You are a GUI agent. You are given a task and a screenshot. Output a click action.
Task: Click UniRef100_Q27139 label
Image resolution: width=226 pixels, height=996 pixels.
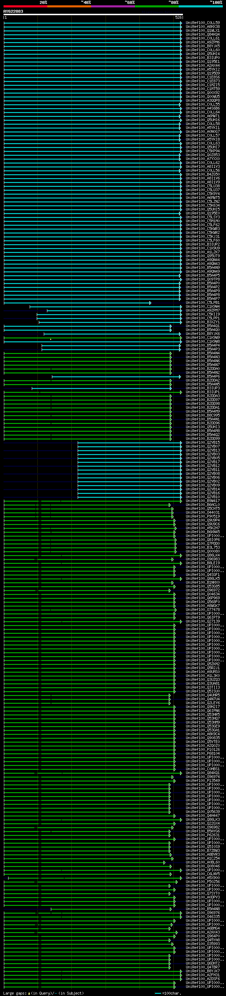tap(203, 621)
